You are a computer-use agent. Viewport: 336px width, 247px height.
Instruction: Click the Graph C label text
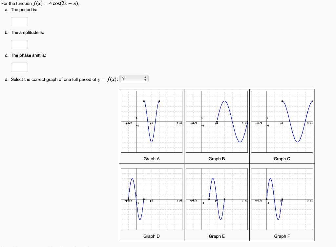pyautogui.click(x=282, y=159)
